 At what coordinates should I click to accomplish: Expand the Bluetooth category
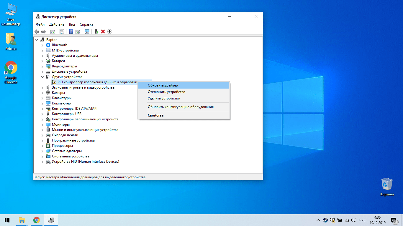(42, 45)
